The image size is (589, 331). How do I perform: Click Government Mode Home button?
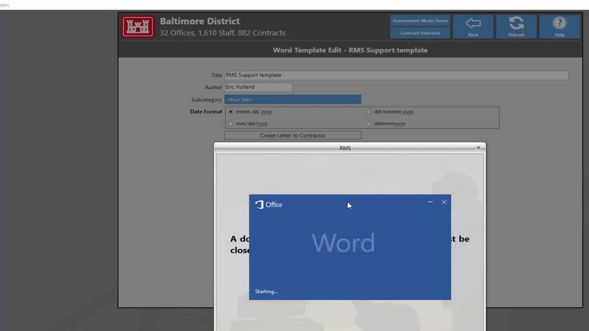coord(420,21)
